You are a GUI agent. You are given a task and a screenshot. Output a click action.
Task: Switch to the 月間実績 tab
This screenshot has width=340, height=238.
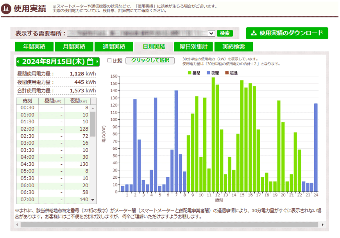[74, 47]
